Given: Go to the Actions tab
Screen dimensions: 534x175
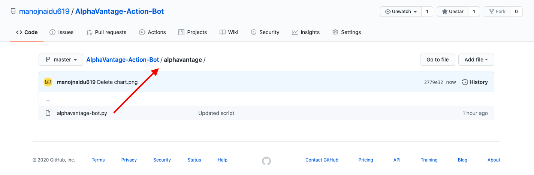Looking at the screenshot, I should [x=153, y=32].
